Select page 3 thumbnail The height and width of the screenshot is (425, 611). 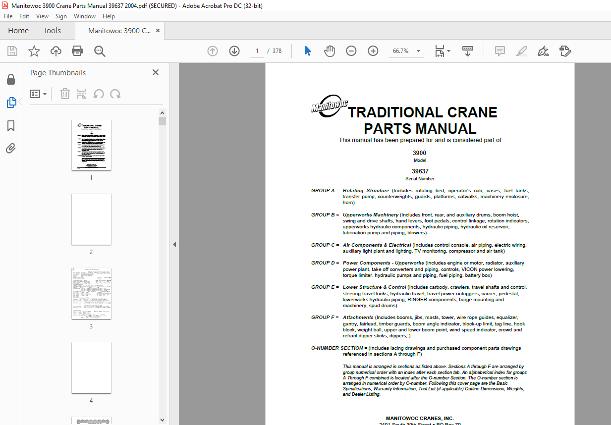click(x=91, y=294)
